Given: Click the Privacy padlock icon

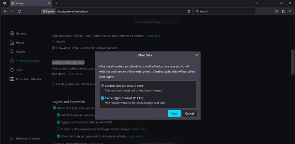Looking at the screenshot, I should point(12,61).
